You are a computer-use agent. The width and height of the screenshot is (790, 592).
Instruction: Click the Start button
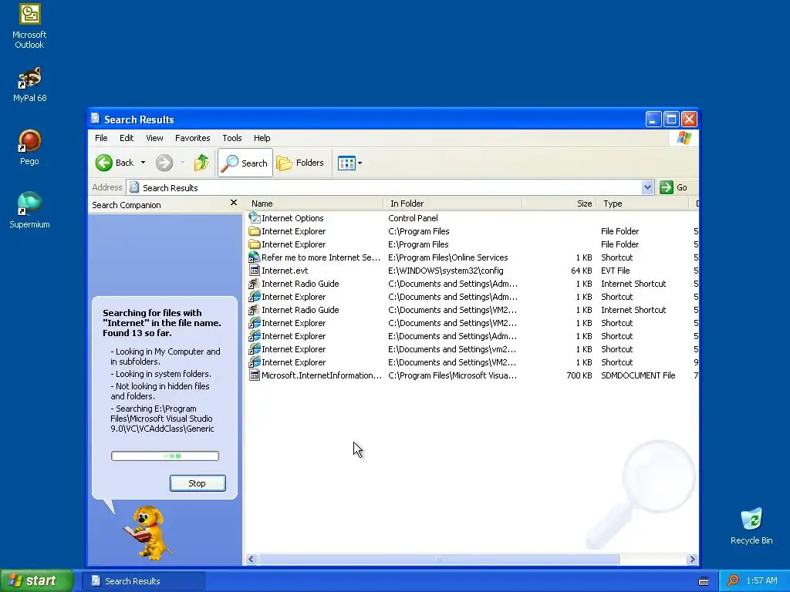(37, 580)
